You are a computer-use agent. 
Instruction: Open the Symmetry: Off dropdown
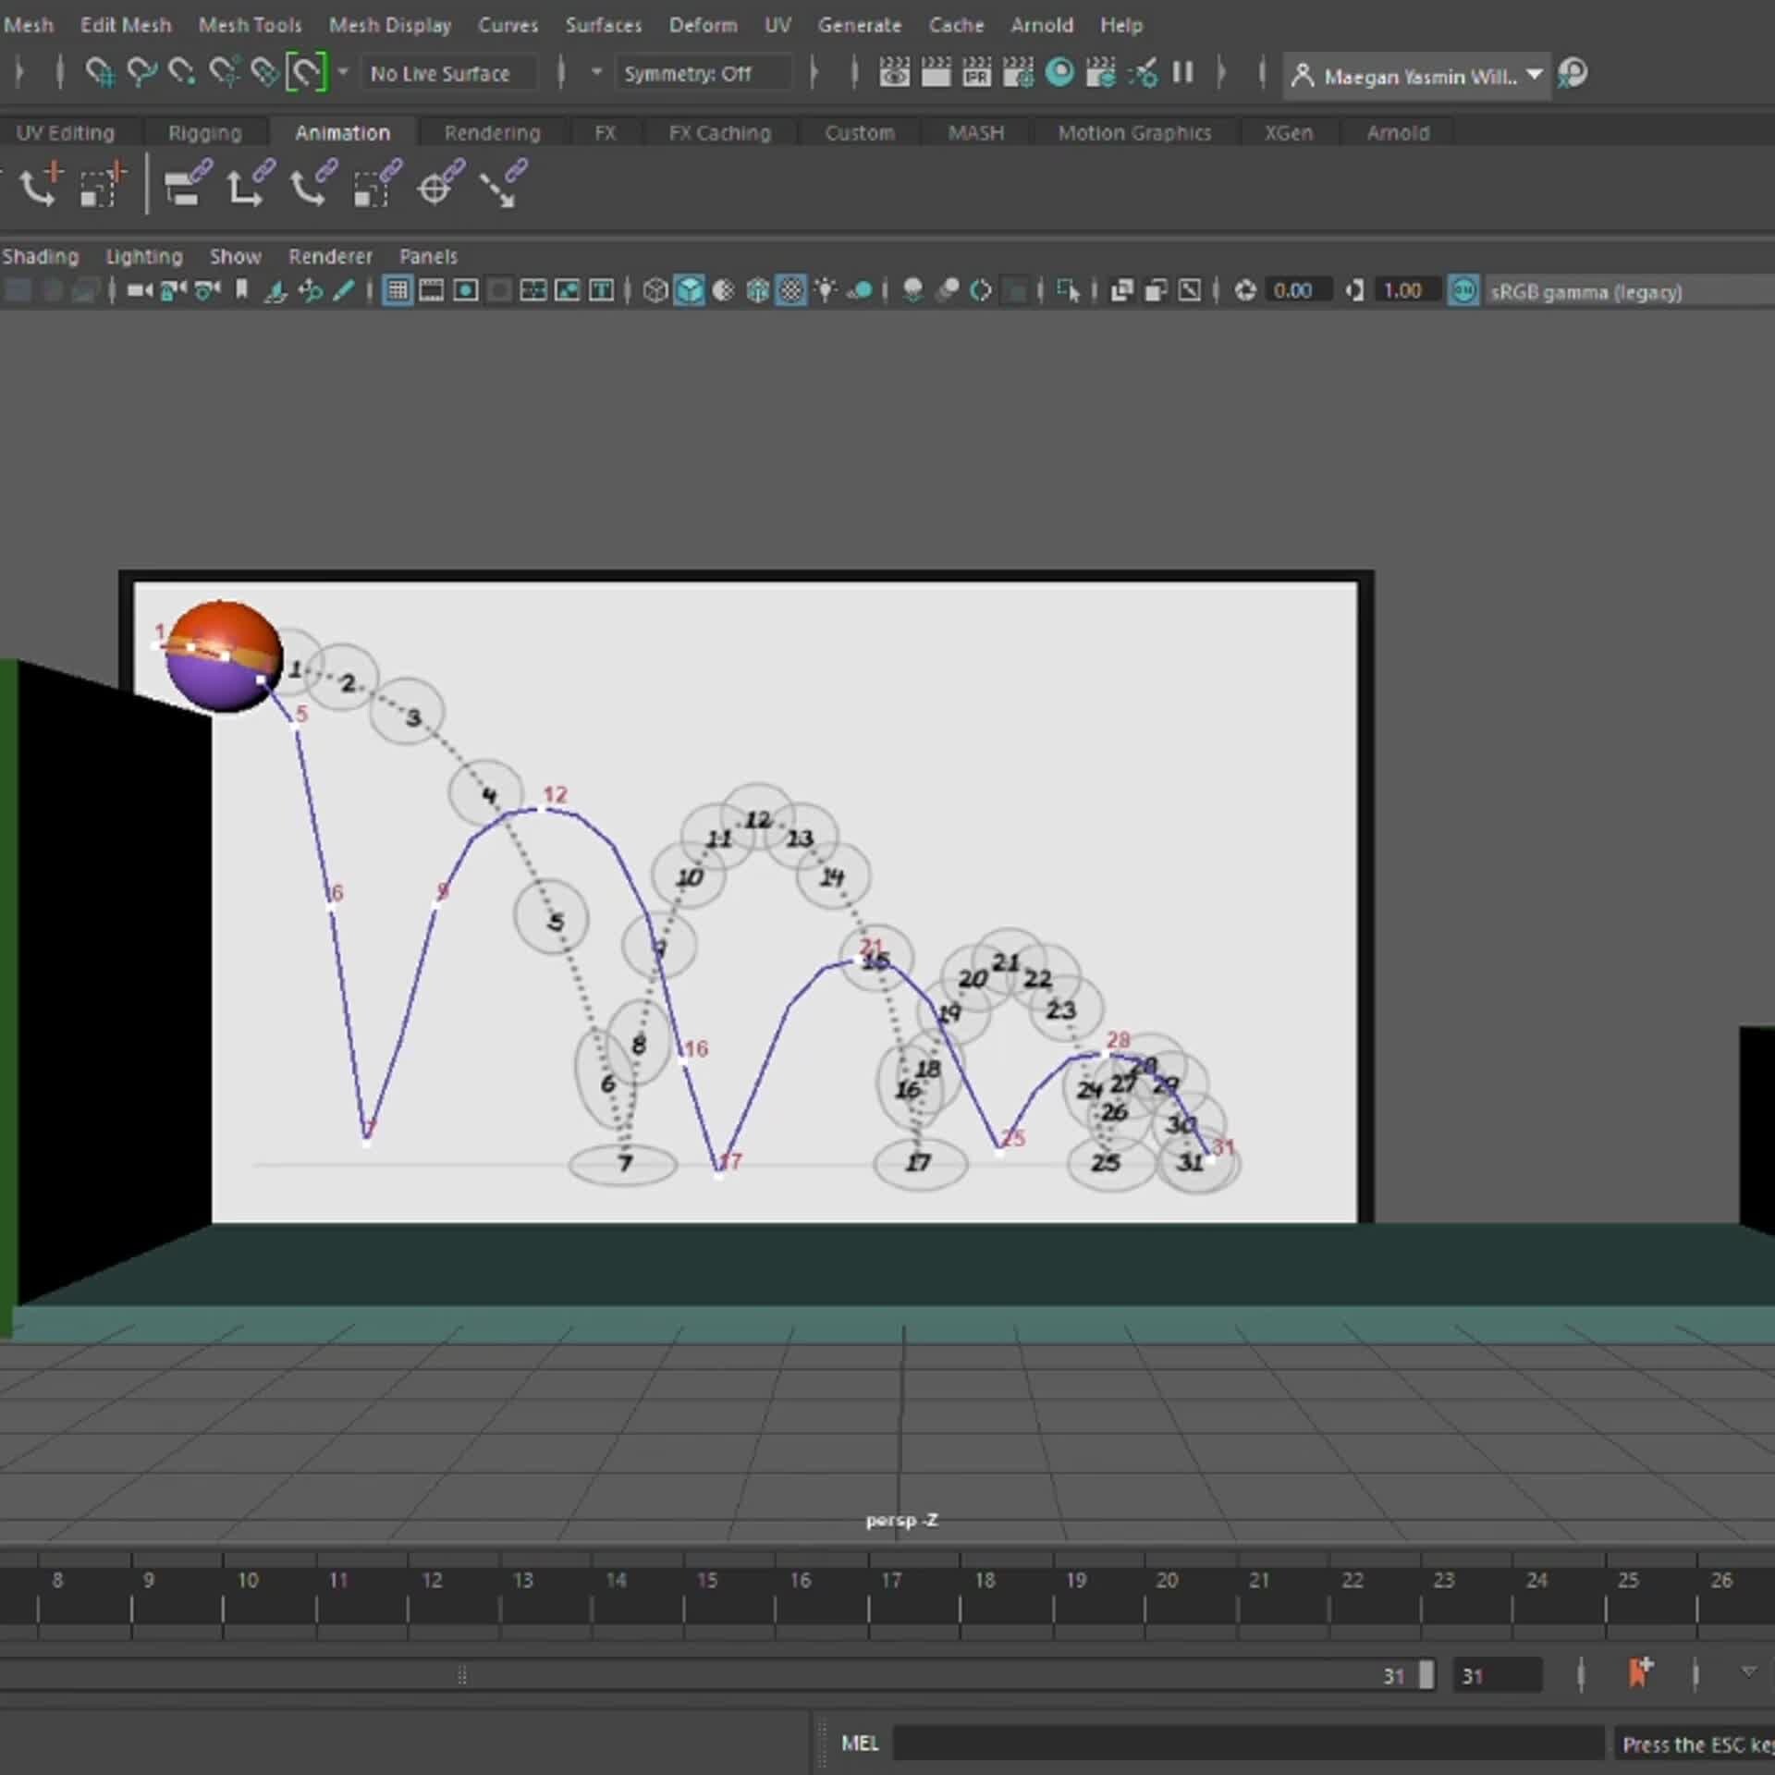click(x=704, y=73)
